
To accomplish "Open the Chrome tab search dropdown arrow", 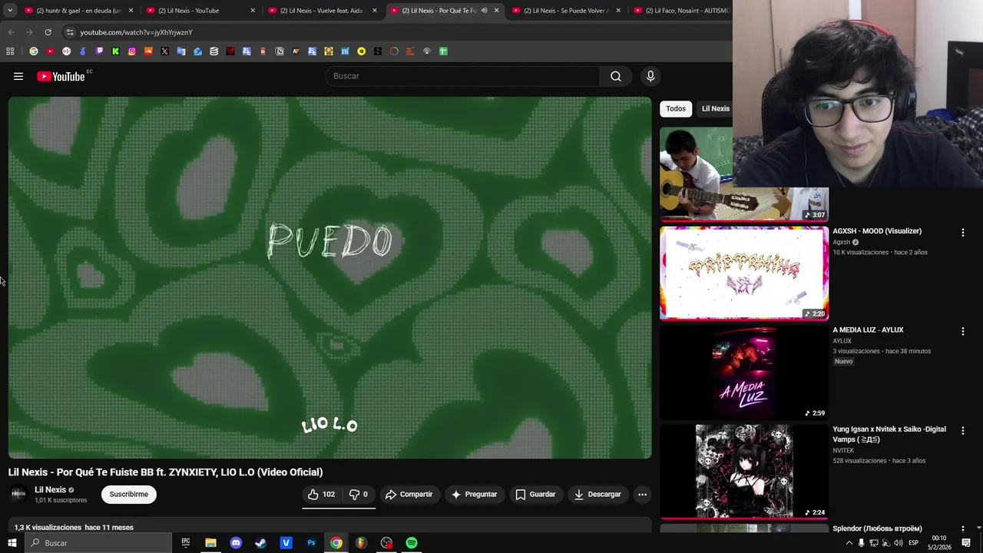I will tap(10, 11).
